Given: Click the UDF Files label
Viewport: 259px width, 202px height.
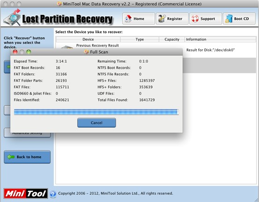Looking at the screenshot, I should point(106,94).
